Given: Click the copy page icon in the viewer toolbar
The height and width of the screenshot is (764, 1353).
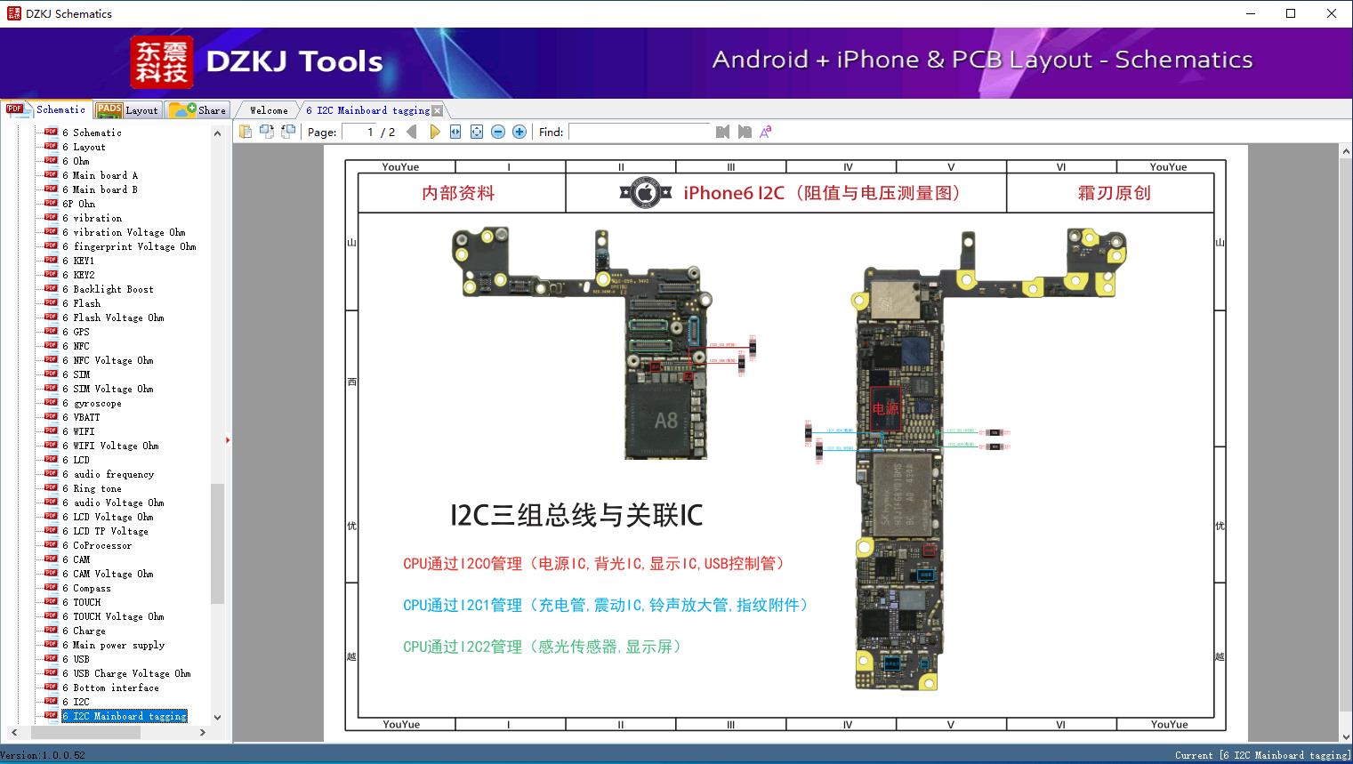Looking at the screenshot, I should point(246,132).
